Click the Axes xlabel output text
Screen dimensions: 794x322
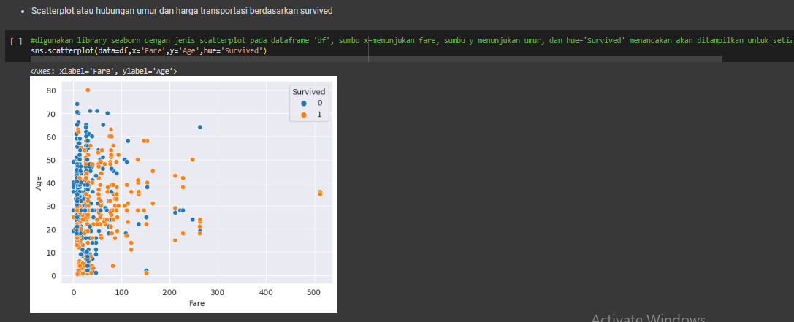103,72
